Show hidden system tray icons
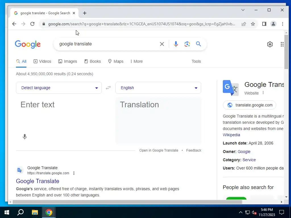Viewport: 291px width, 218px height. coord(240,212)
